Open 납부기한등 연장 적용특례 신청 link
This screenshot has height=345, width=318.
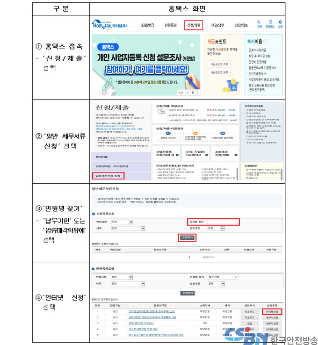[x=152, y=317]
